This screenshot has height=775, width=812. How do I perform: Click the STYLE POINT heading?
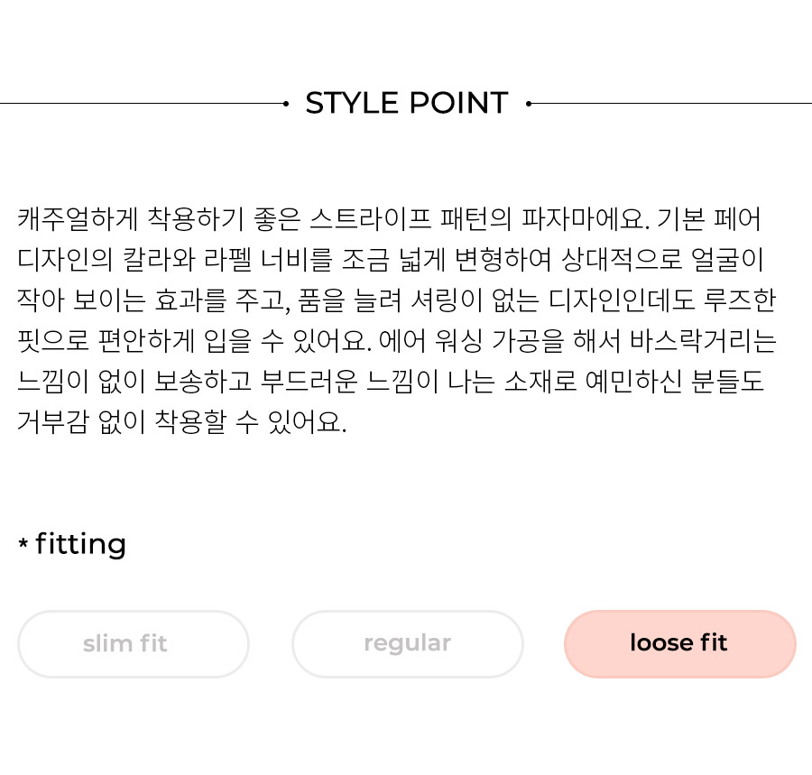pos(407,103)
